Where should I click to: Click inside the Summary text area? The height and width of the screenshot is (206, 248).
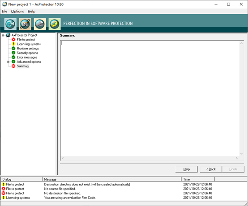150,99
